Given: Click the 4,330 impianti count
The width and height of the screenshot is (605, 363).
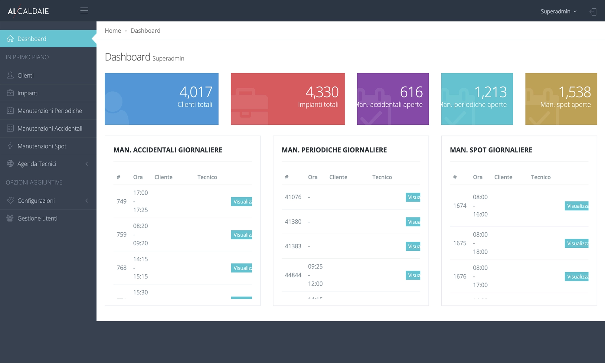Looking at the screenshot, I should click(x=322, y=92).
